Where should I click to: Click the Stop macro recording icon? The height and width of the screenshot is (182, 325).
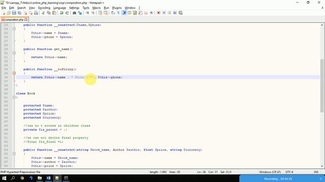[164, 13]
